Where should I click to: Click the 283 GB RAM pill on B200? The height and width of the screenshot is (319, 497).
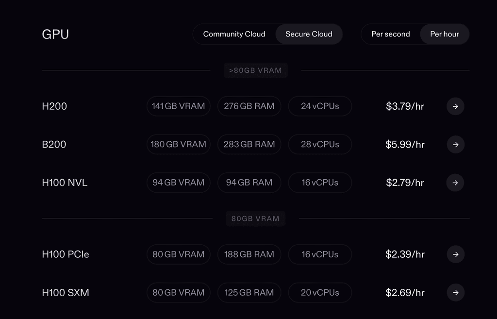[249, 144]
